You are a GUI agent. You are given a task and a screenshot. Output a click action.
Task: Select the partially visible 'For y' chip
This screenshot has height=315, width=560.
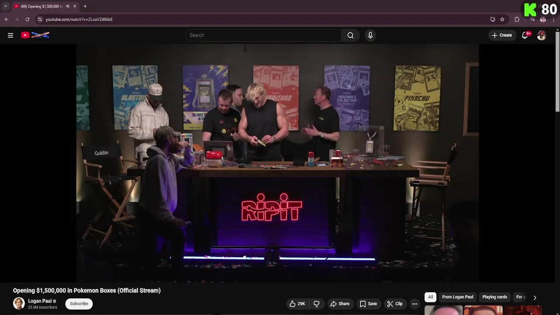point(520,297)
